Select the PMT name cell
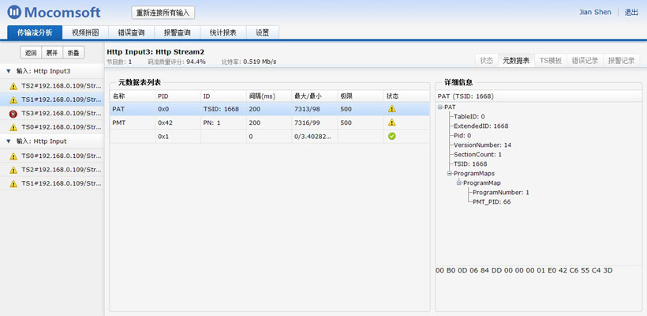 click(132, 122)
